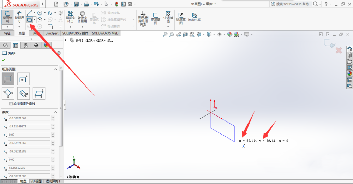Switch to the DimXpert tab
Viewport: 353px width, 184px height.
coord(52,33)
